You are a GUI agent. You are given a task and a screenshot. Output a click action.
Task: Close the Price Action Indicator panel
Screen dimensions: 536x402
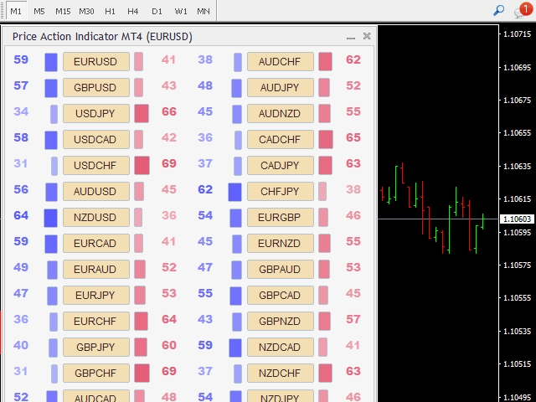[x=367, y=37]
